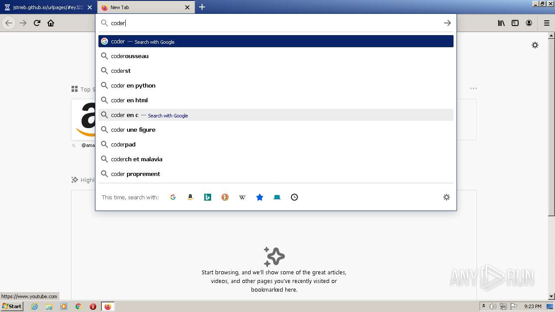Search this time with Wikipedia icon

pos(242,197)
